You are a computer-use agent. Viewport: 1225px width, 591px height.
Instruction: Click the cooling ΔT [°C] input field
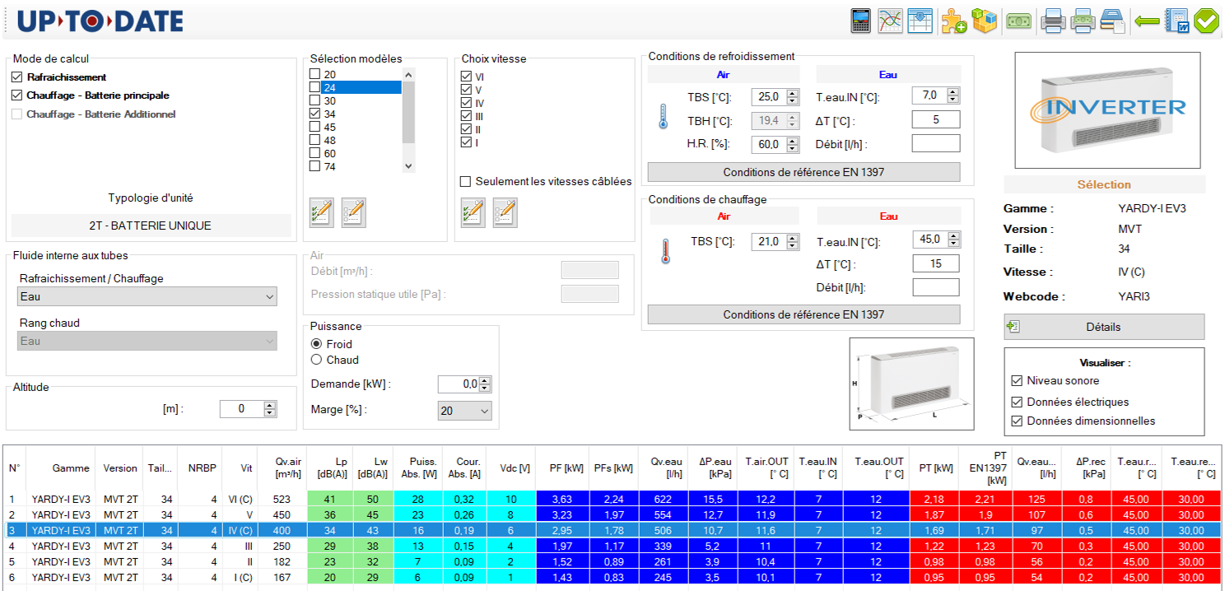coord(936,120)
